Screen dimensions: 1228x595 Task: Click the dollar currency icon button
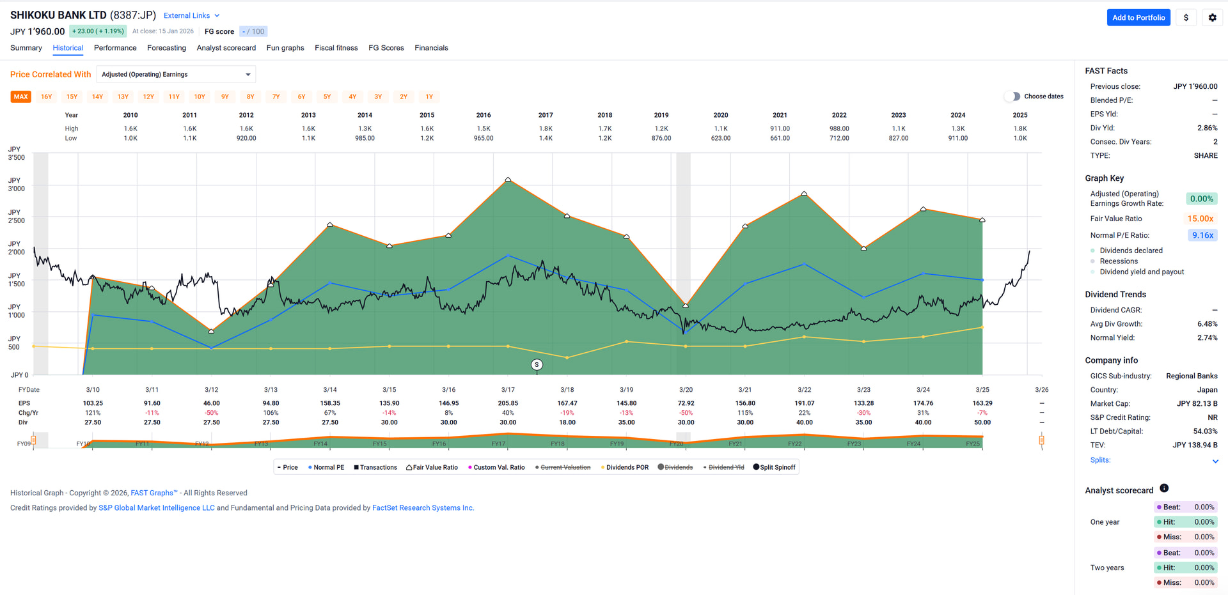pyautogui.click(x=1186, y=18)
